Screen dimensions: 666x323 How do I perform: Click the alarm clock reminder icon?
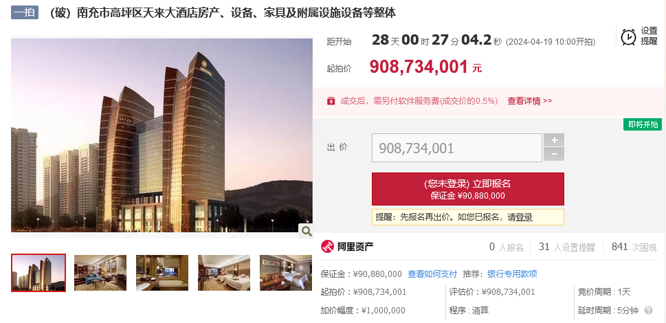pyautogui.click(x=628, y=36)
